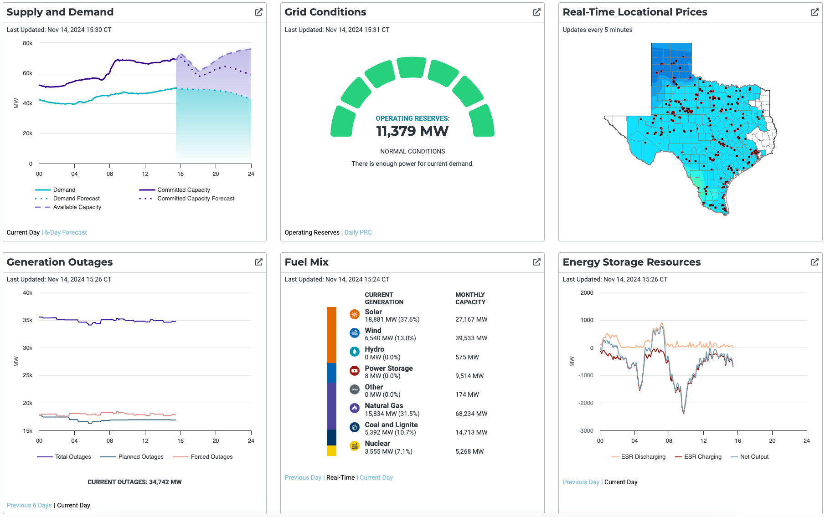This screenshot has height=517, width=825.
Task: Switch Fuel Mix to Real-Time view
Action: [x=340, y=477]
